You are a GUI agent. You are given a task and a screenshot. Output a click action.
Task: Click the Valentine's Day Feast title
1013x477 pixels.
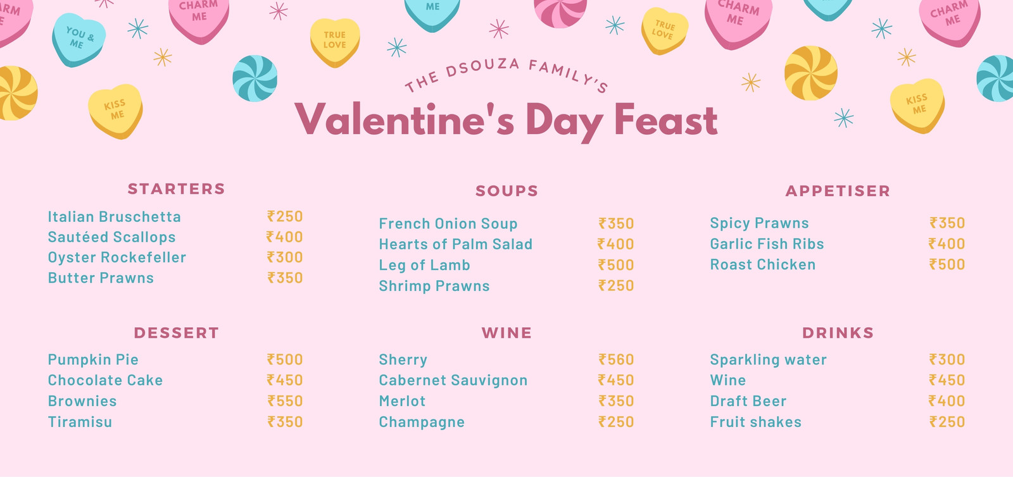[x=507, y=121]
